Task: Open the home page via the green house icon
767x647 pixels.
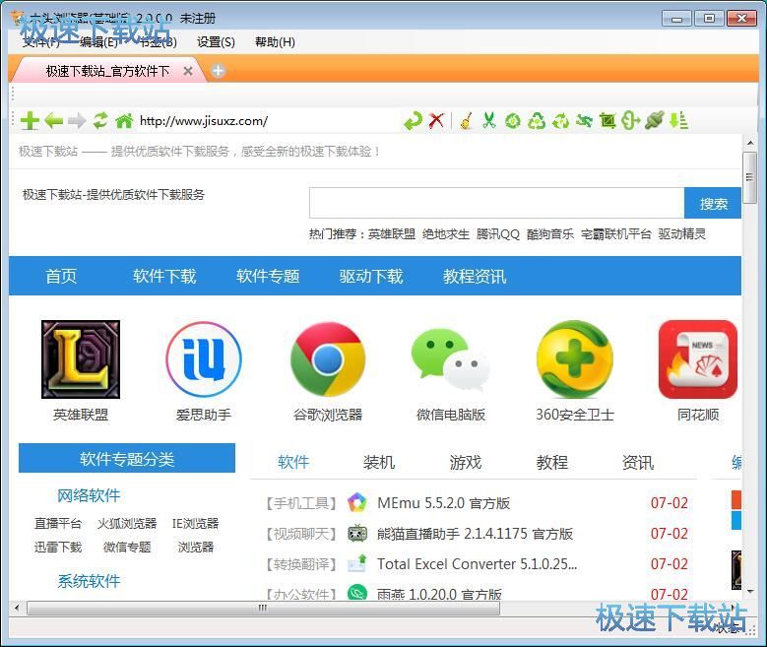Action: pos(124,120)
